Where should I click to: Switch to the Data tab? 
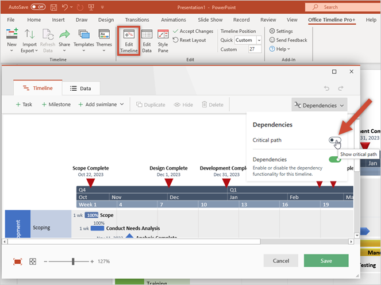(80, 88)
